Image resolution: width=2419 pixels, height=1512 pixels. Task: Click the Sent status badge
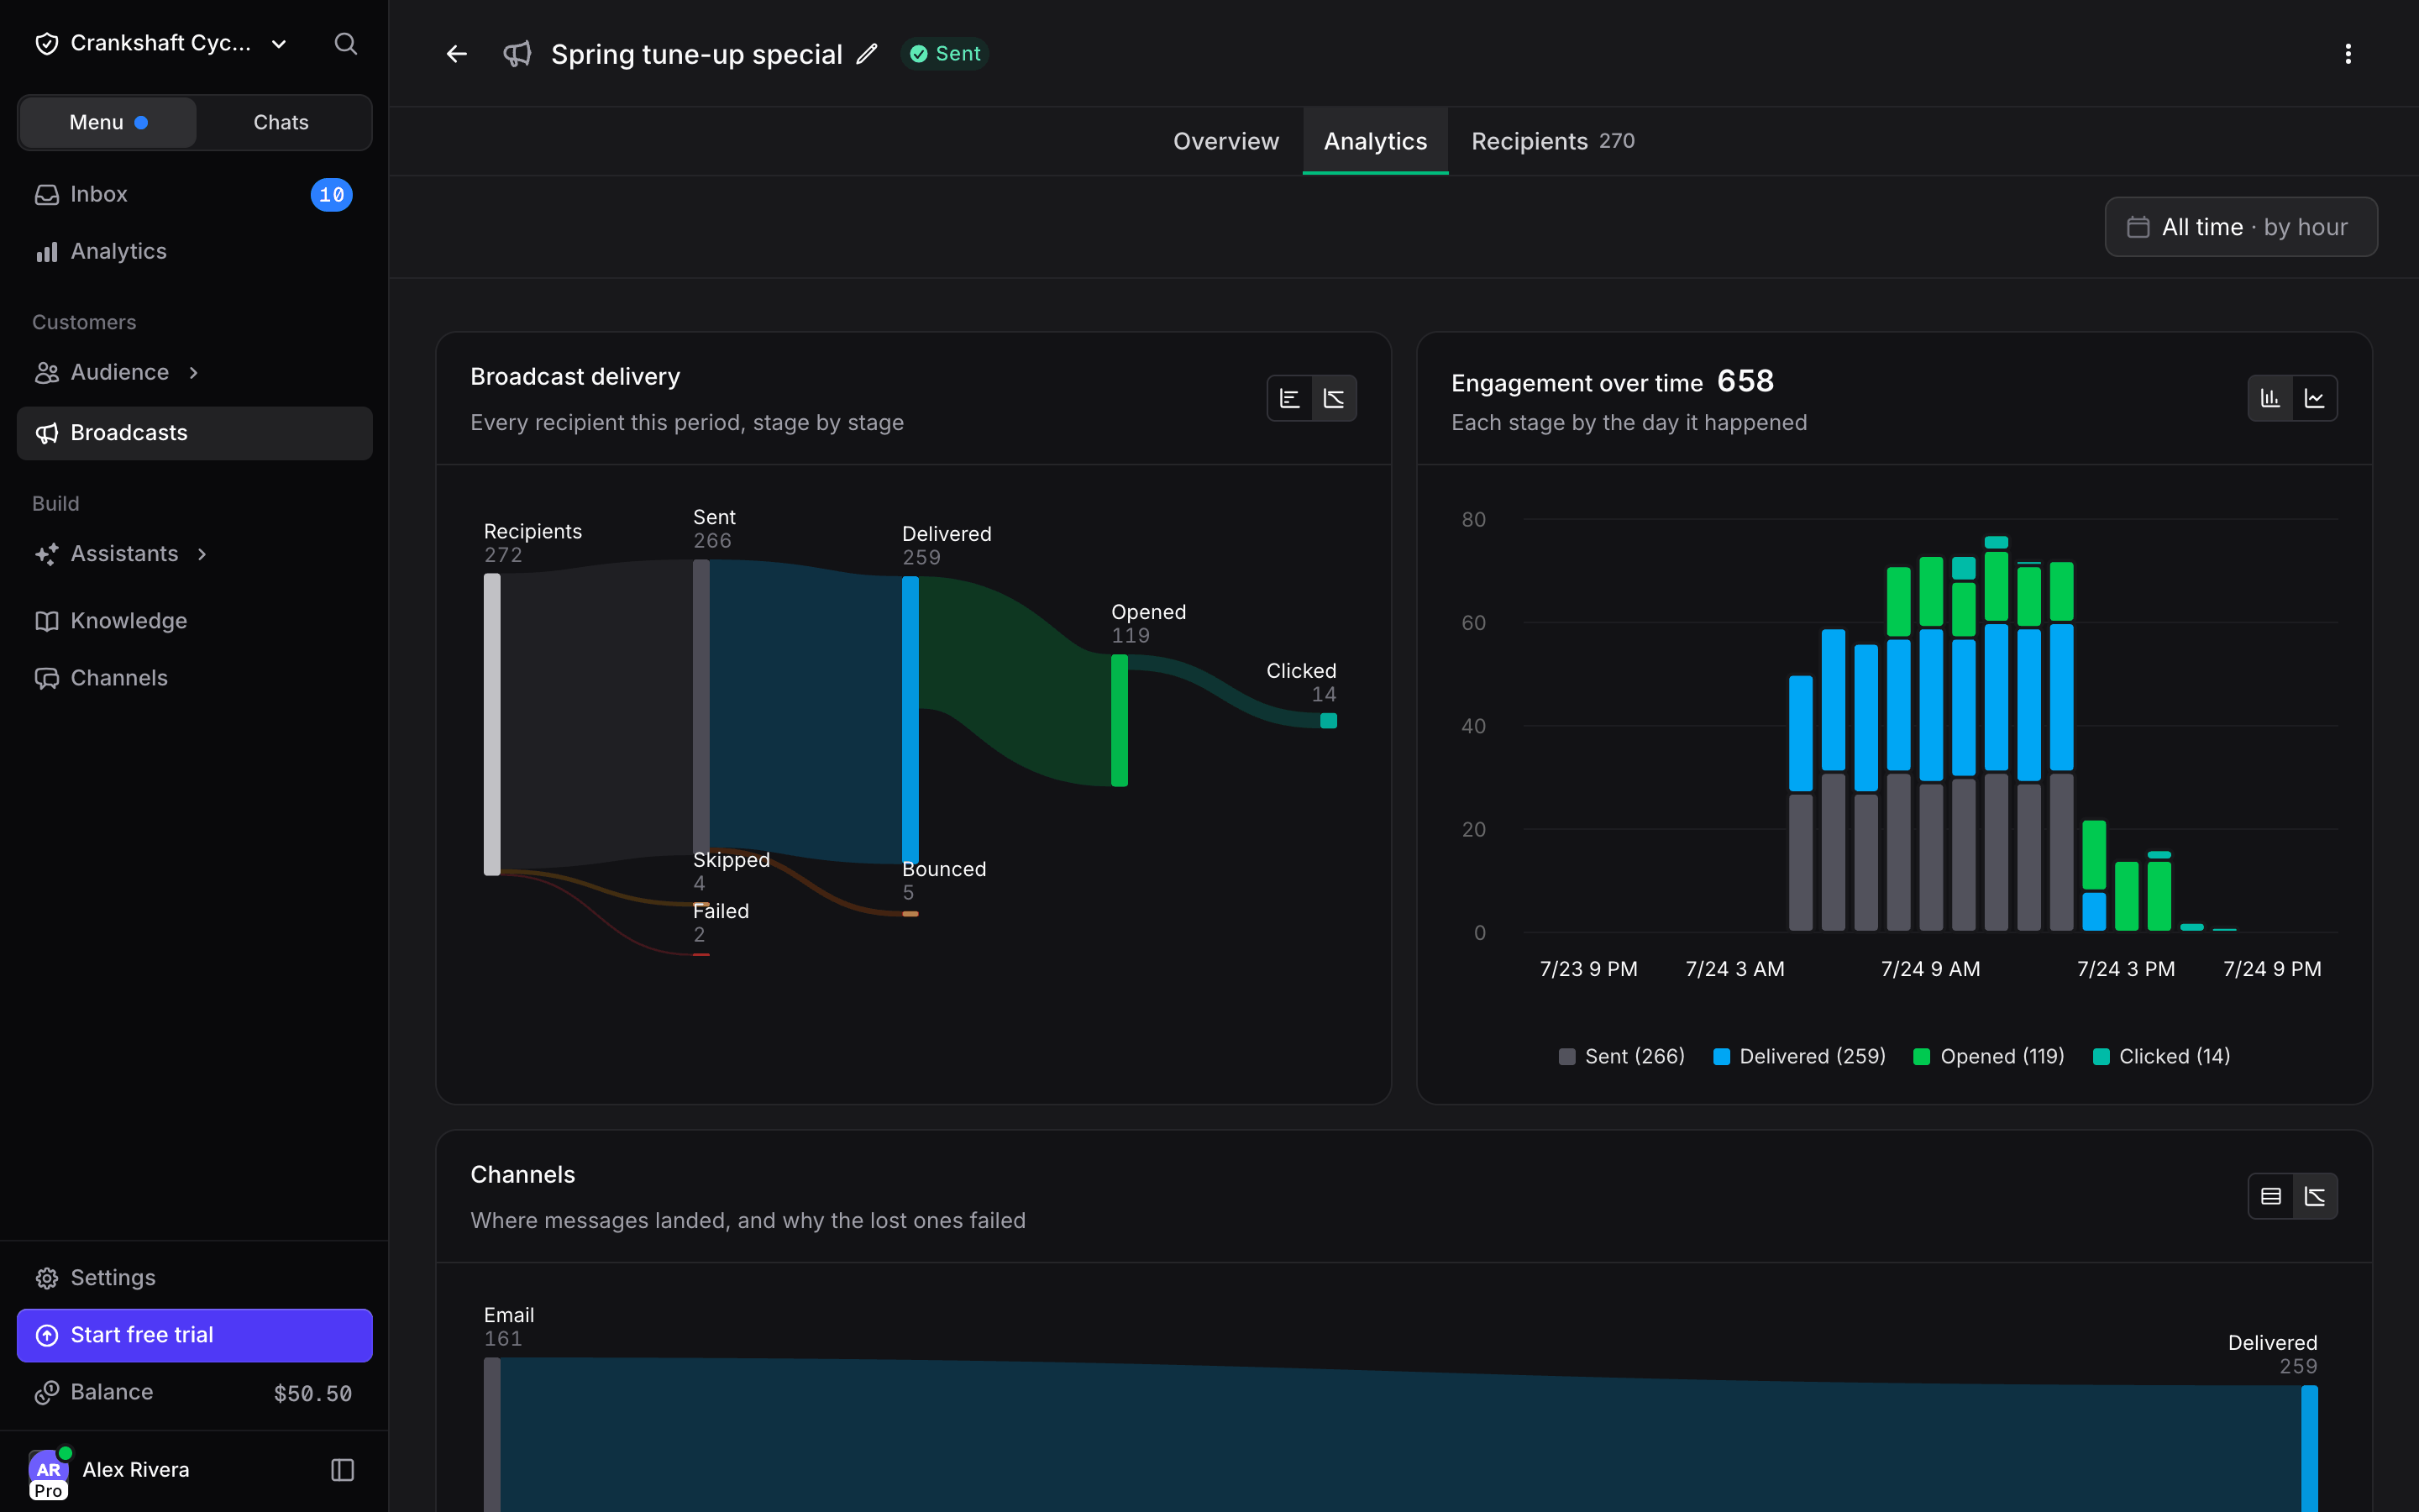point(945,54)
